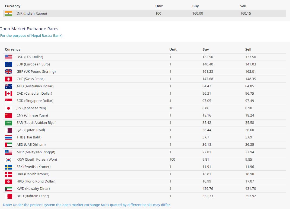Click the Canadian maple leaf flag icon
290x209 pixels.
coord(8,94)
